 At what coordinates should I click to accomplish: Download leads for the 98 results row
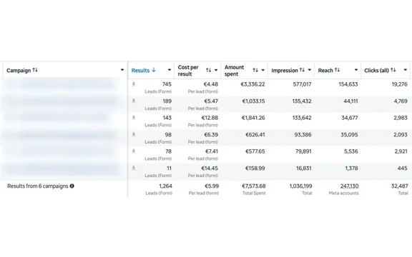pos(134,134)
